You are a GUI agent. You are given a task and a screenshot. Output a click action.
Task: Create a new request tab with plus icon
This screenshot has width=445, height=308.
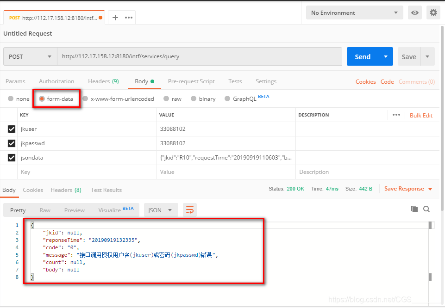[x=114, y=17]
